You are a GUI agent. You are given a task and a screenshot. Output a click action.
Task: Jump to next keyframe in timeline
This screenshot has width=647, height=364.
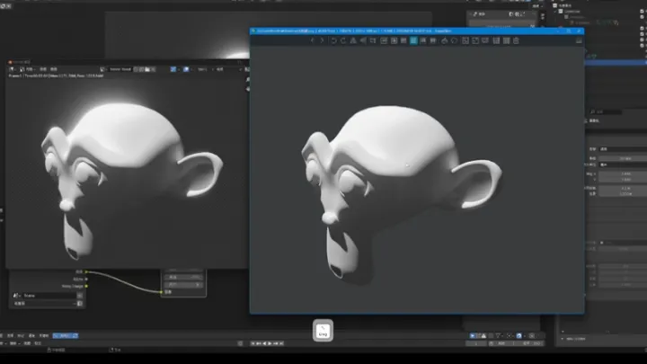click(276, 343)
